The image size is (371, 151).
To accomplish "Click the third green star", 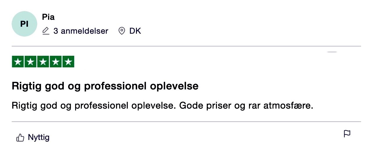I will [43, 62].
